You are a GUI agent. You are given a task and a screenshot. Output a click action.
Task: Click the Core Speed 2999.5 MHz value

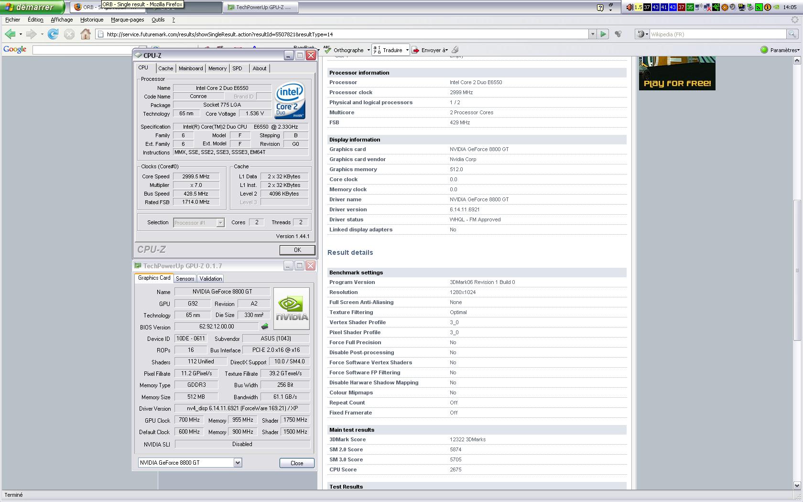(196, 176)
